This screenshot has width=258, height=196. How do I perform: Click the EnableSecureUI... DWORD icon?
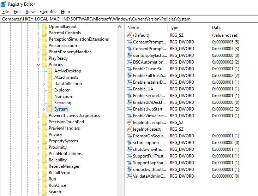pyautogui.click(x=130, y=95)
